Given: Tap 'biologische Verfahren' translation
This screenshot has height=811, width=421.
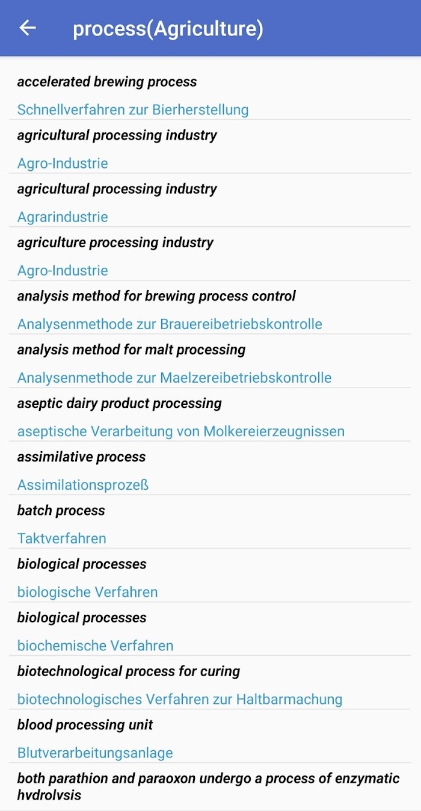Looking at the screenshot, I should (87, 592).
